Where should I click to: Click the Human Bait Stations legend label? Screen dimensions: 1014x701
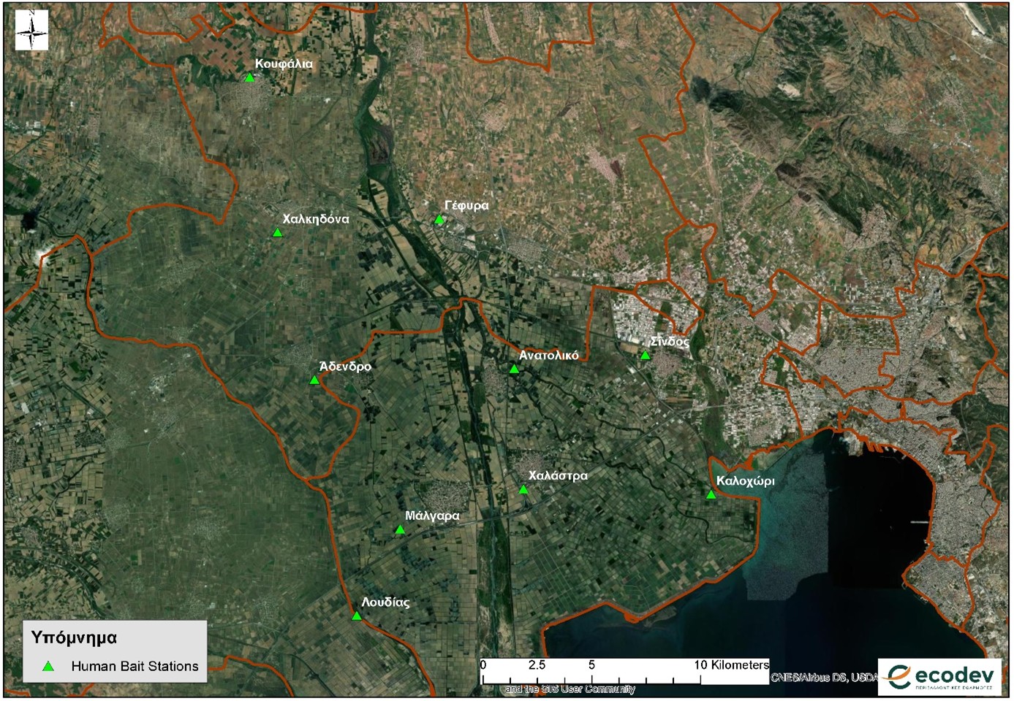(135, 666)
